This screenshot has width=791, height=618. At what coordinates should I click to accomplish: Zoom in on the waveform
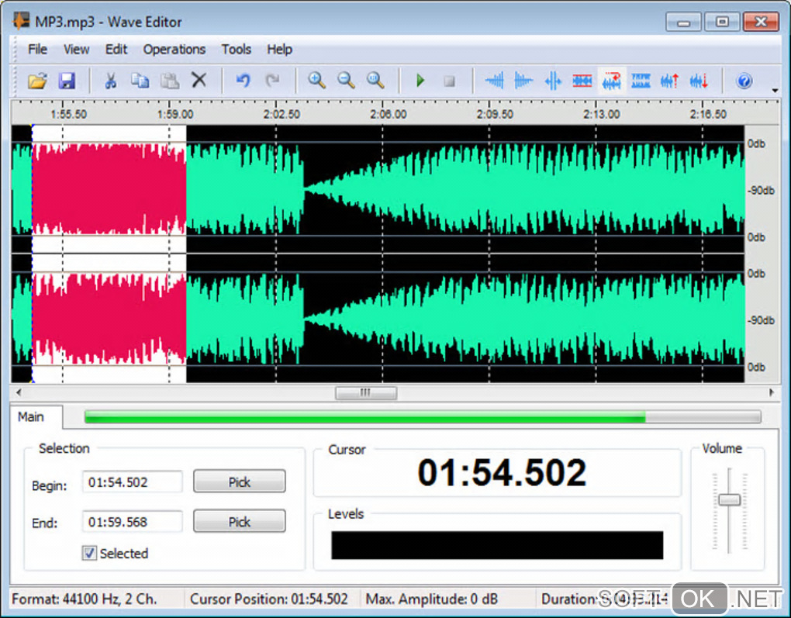click(316, 81)
